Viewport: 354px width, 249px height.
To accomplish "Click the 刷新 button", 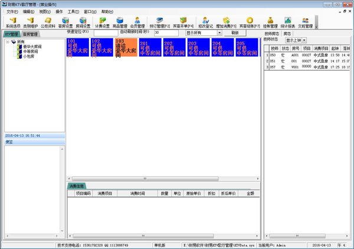I will click(x=235, y=33).
